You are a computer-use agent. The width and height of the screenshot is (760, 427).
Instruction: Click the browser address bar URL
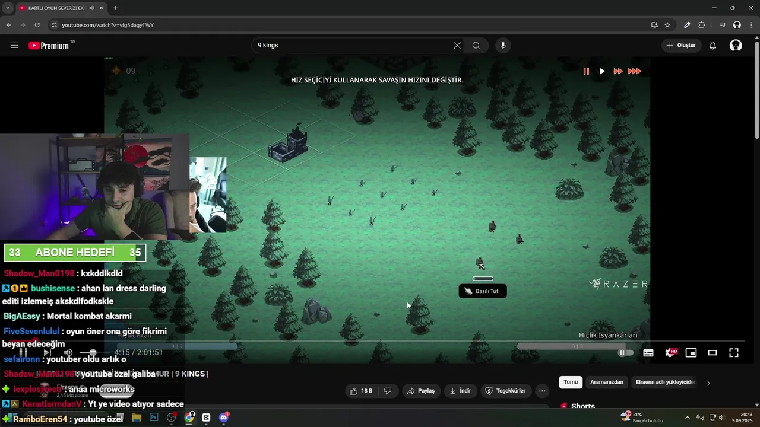coord(108,25)
